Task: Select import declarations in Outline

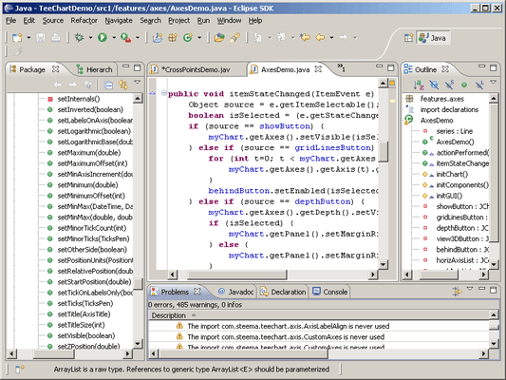Action: click(x=449, y=109)
